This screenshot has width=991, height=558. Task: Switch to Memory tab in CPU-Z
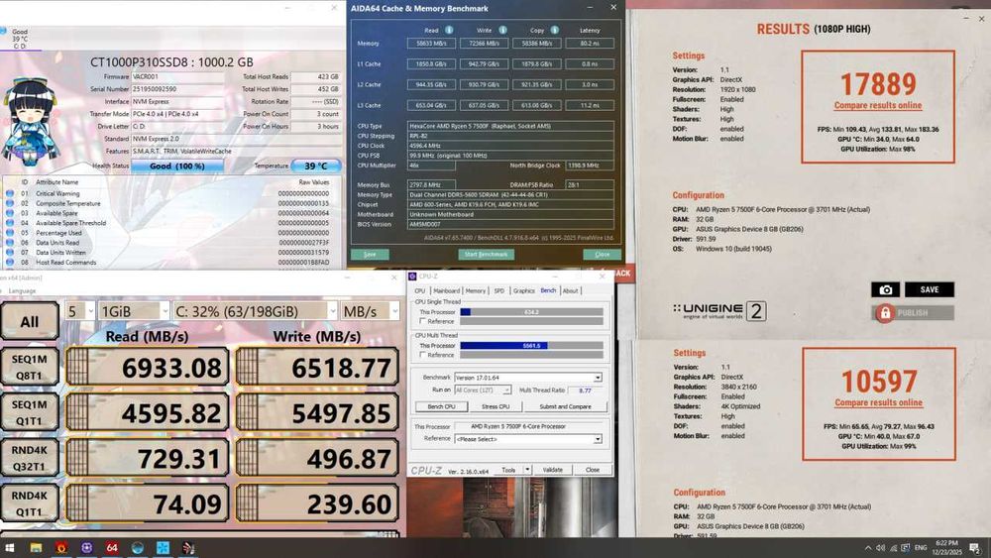click(476, 290)
